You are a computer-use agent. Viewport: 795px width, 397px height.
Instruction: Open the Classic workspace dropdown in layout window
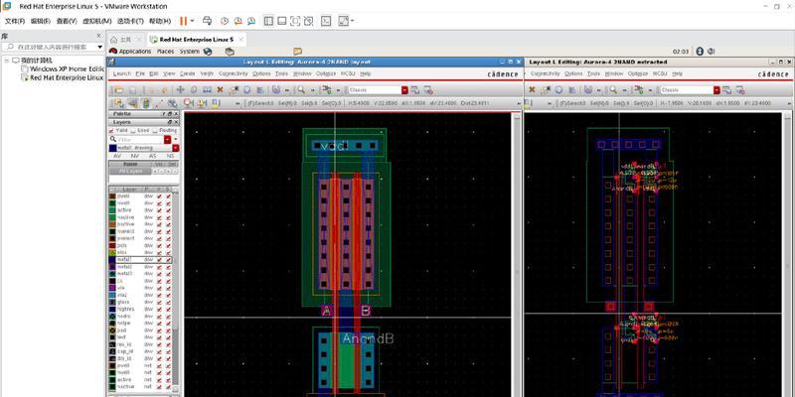404,90
